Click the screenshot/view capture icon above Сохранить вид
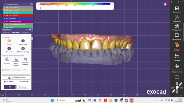The width and height of the screenshot is (184, 103). pyautogui.click(x=177, y=66)
